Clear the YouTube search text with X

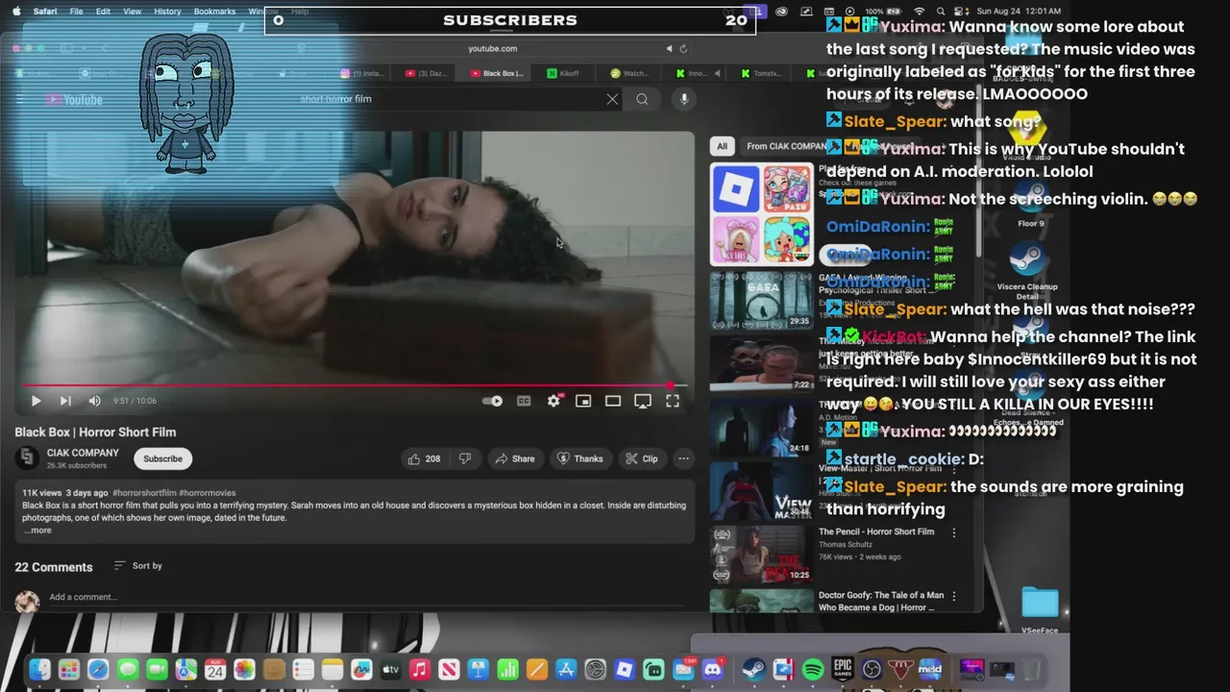pyautogui.click(x=612, y=99)
